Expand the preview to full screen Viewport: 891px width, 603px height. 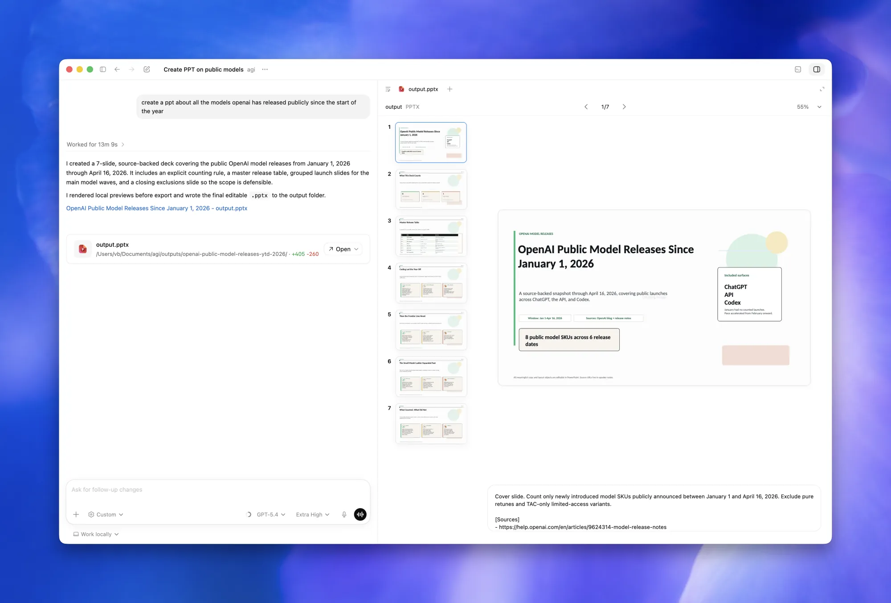(822, 89)
